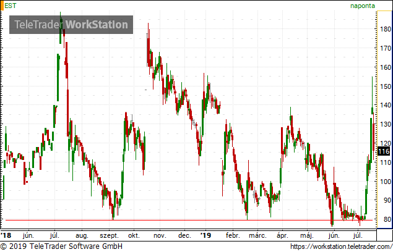Click the szept. month label
393x252 pixels.
click(109, 236)
